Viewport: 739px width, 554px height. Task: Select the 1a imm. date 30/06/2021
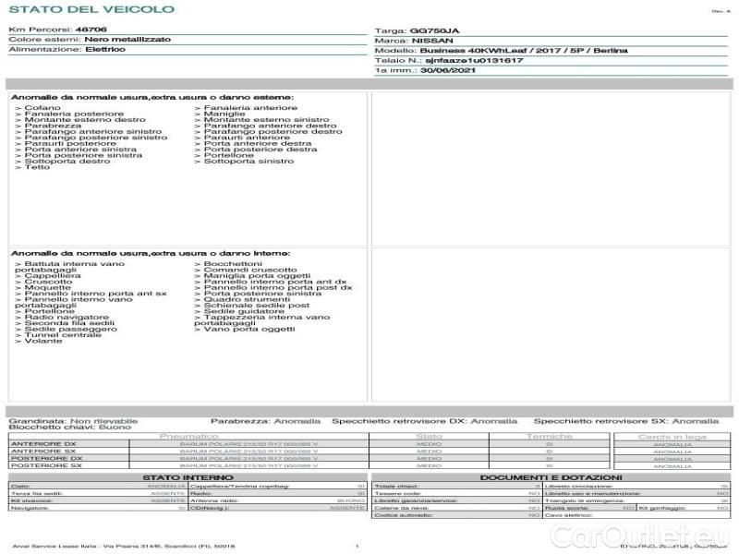448,70
